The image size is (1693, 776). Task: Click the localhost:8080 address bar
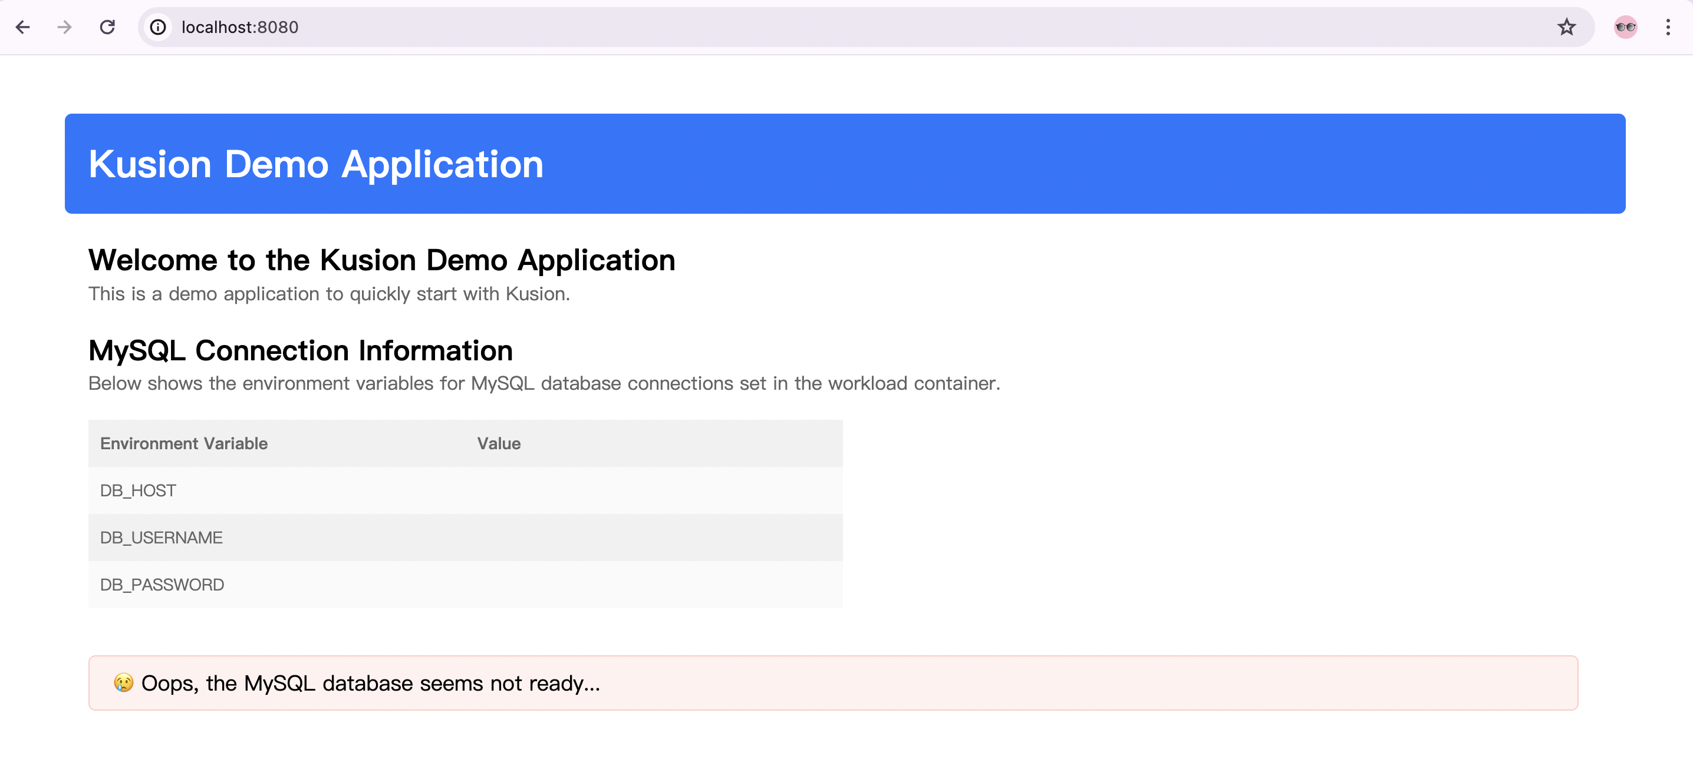(789, 27)
